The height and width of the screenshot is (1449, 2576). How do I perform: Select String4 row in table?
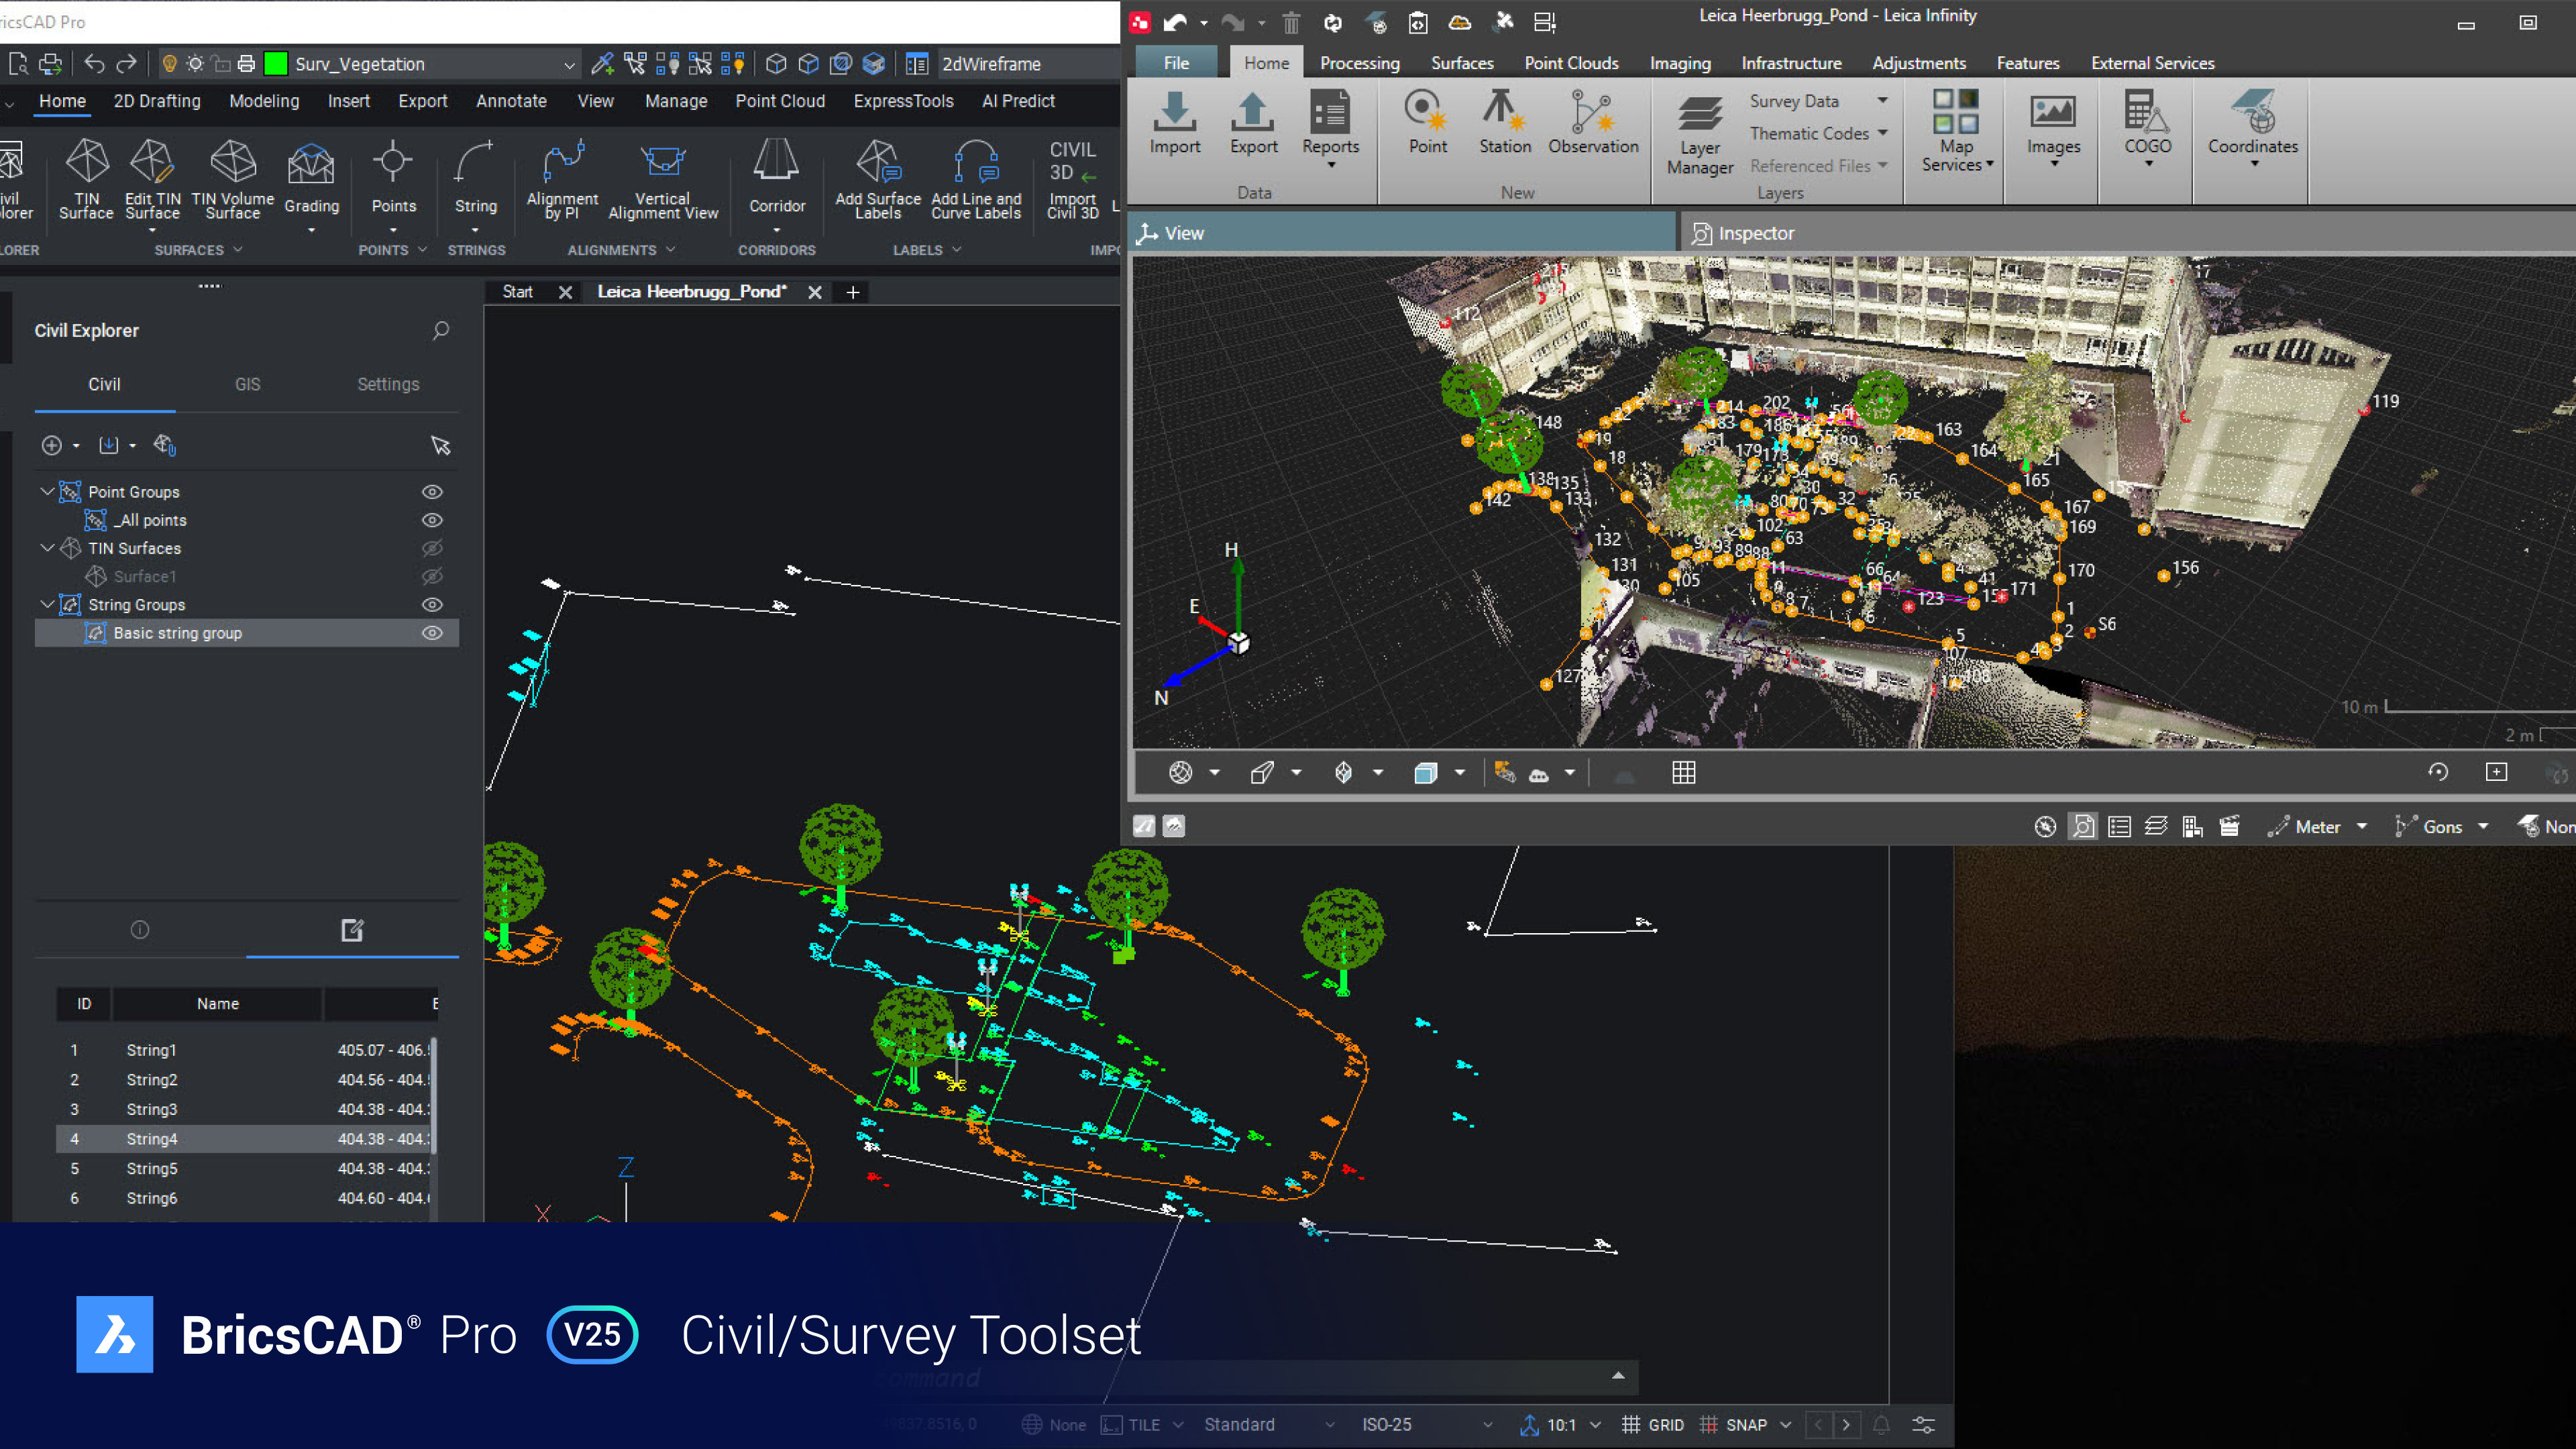tap(246, 1139)
